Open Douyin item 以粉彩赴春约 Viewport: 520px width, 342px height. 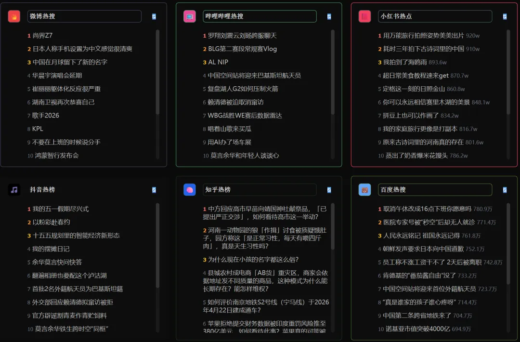(51, 222)
